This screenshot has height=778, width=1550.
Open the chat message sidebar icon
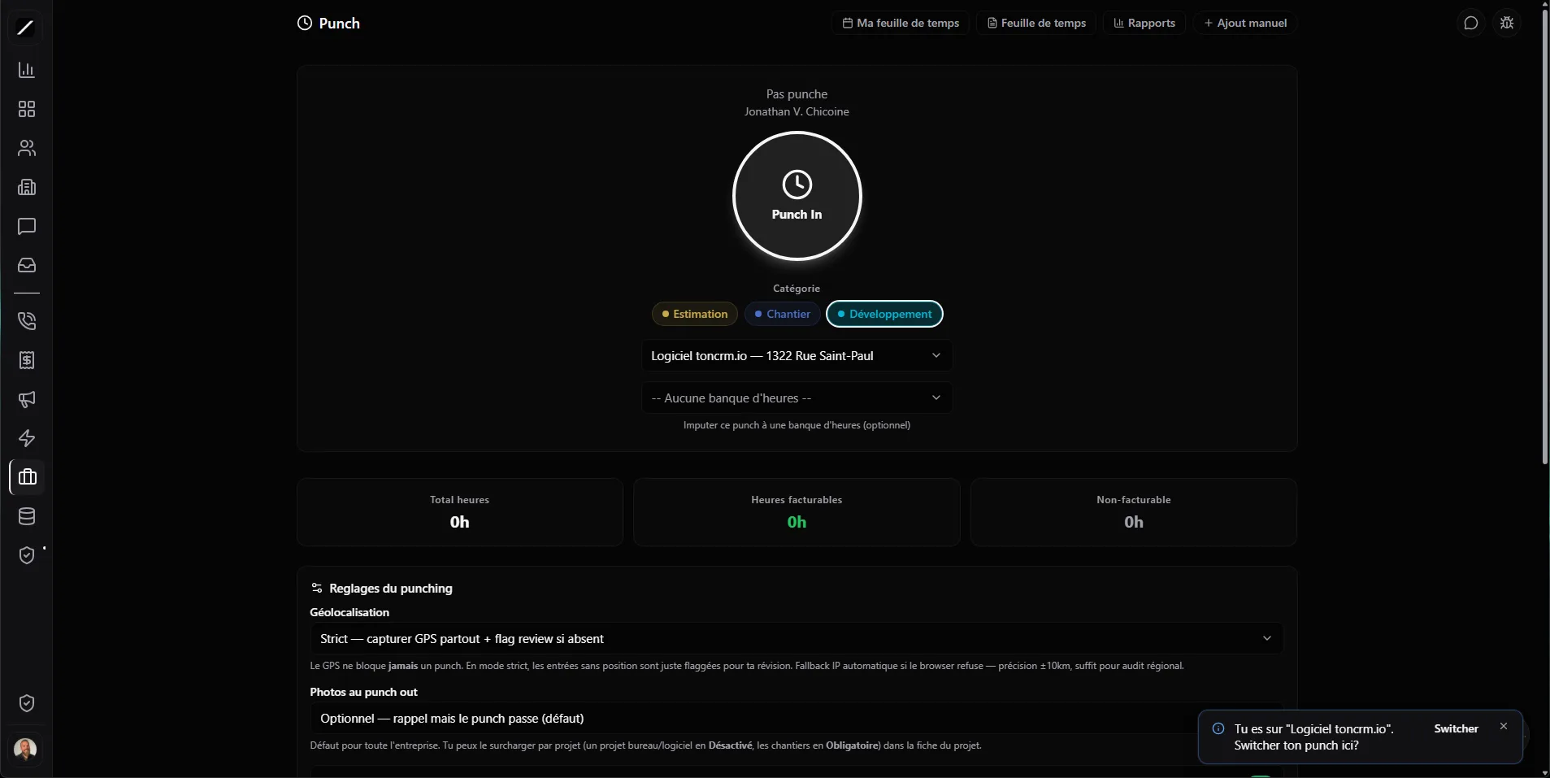pyautogui.click(x=27, y=226)
